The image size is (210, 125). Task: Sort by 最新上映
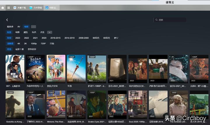click(x=20, y=49)
